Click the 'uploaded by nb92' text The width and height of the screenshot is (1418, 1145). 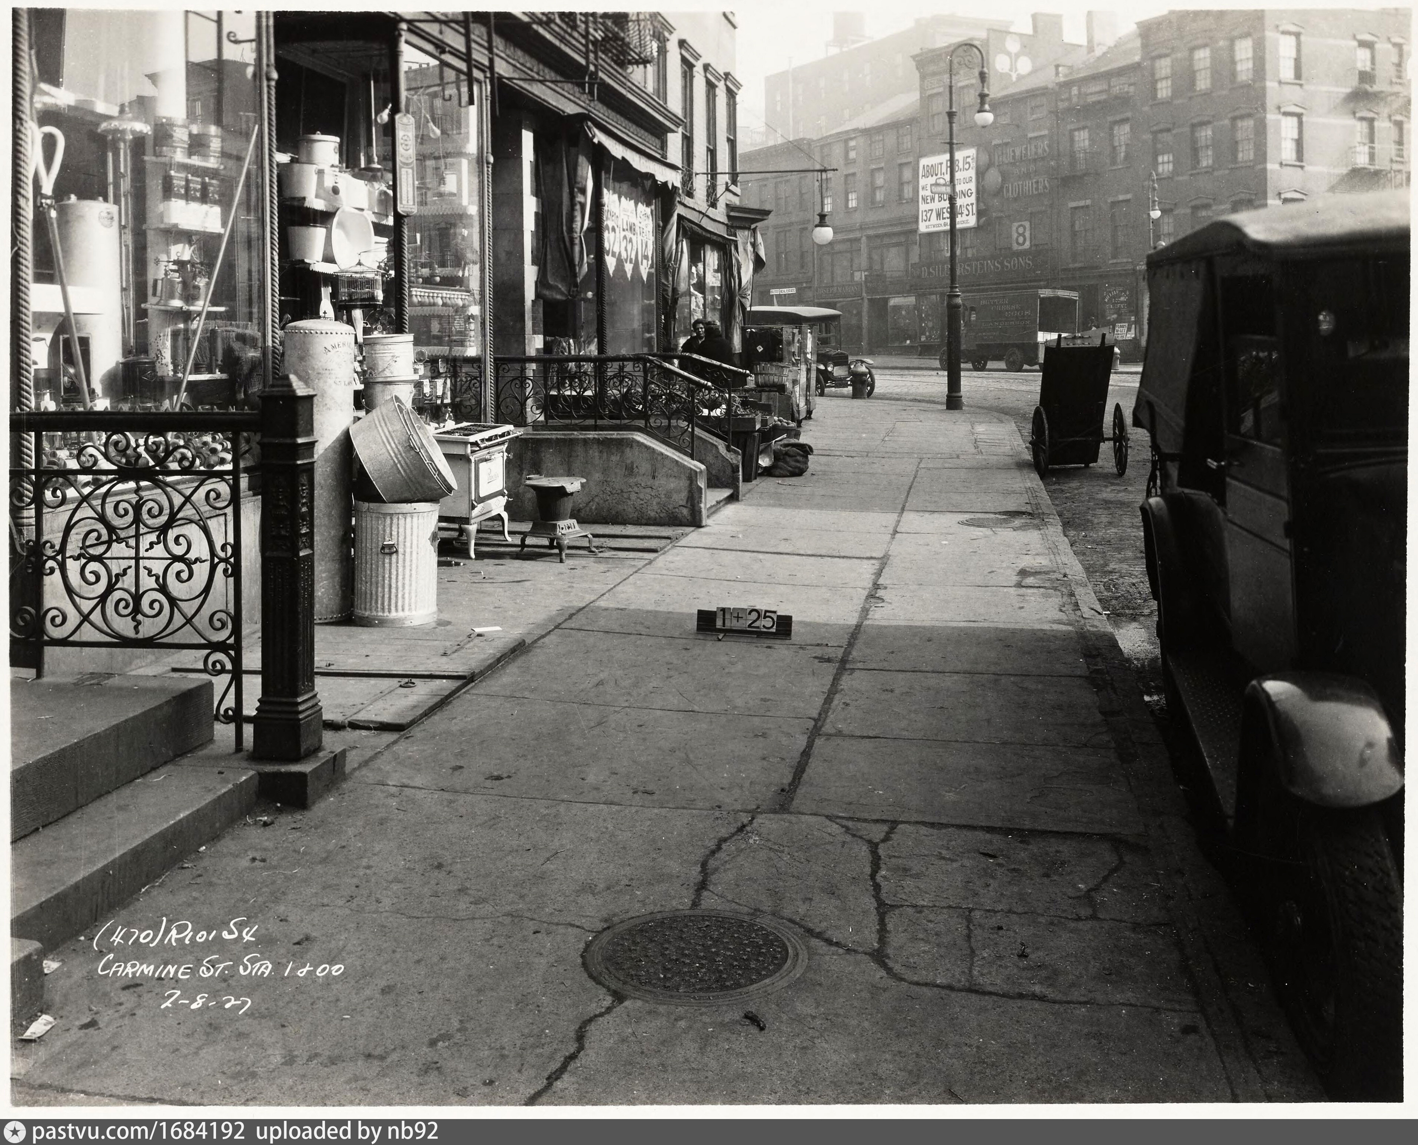tap(346, 1132)
